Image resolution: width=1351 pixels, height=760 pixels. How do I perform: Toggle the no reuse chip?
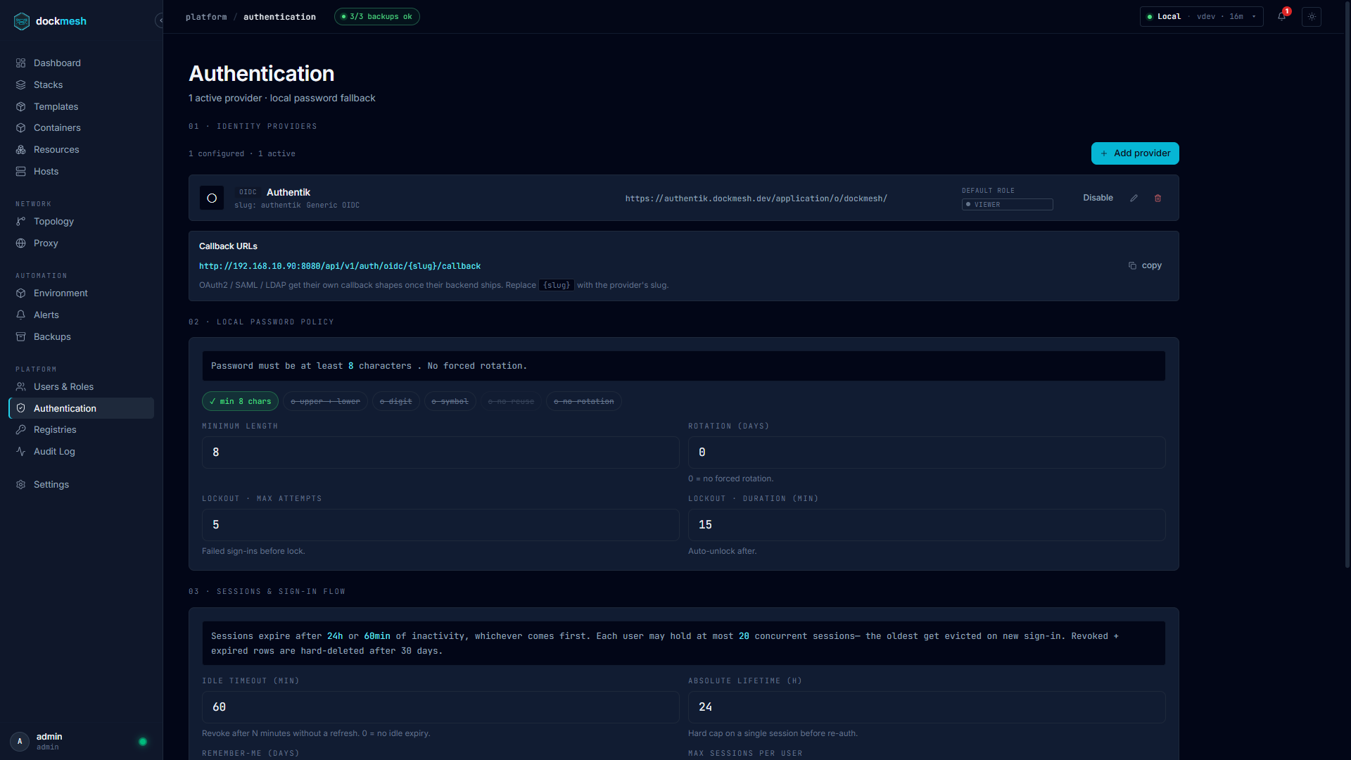511,401
